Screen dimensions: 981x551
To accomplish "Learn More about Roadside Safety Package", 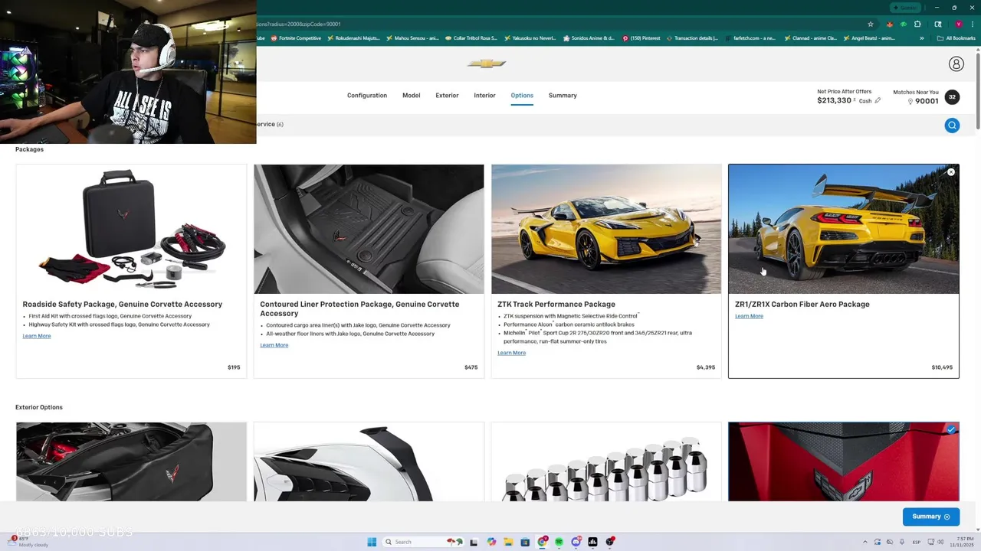I will (x=37, y=336).
